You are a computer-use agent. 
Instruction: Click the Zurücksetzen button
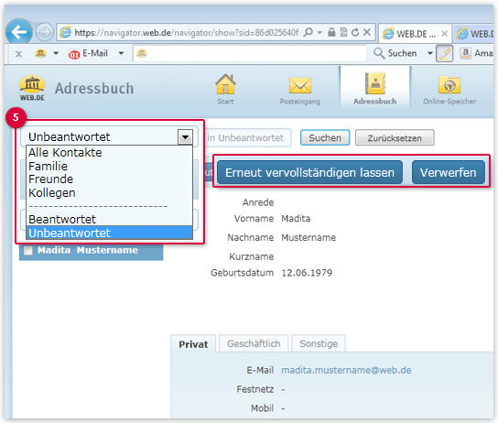[x=395, y=138]
